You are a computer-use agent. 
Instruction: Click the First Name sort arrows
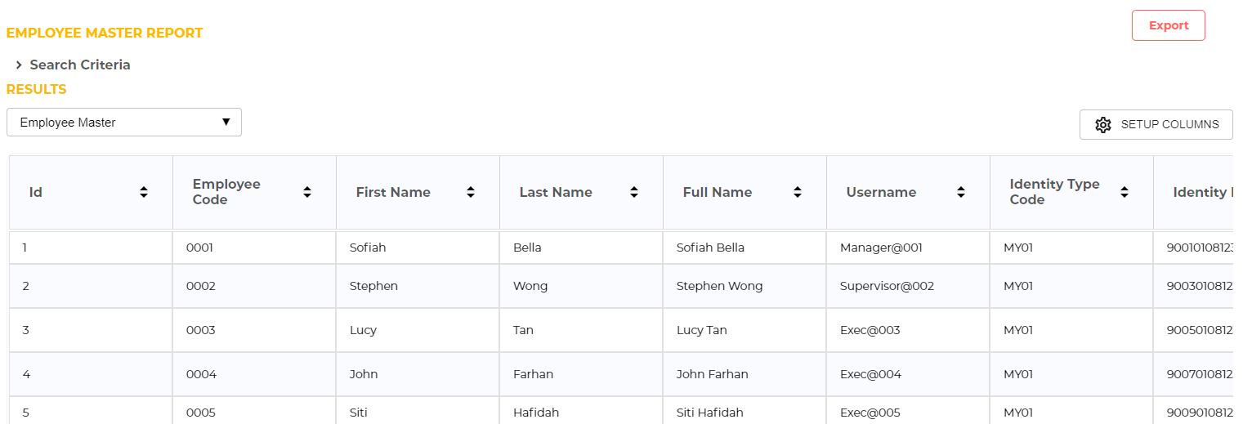[x=471, y=192]
